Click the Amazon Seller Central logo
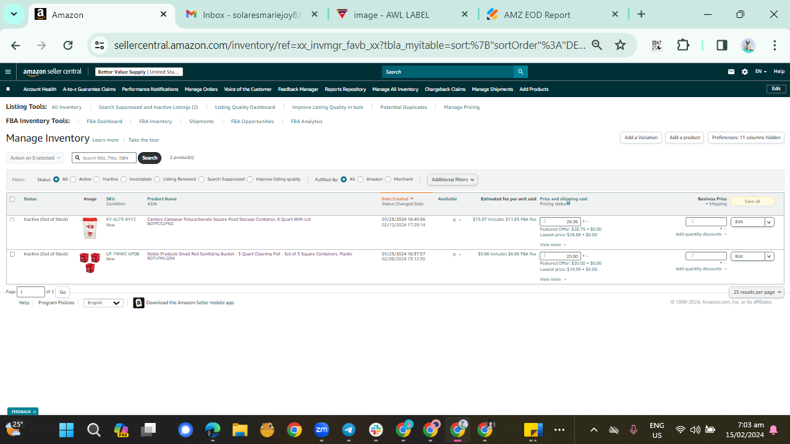This screenshot has width=790, height=444. pyautogui.click(x=52, y=72)
